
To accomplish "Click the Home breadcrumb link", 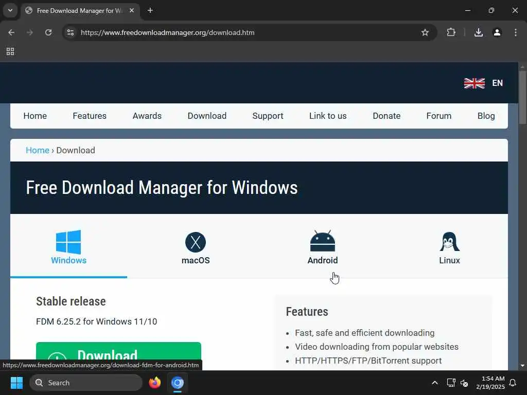I will point(37,150).
